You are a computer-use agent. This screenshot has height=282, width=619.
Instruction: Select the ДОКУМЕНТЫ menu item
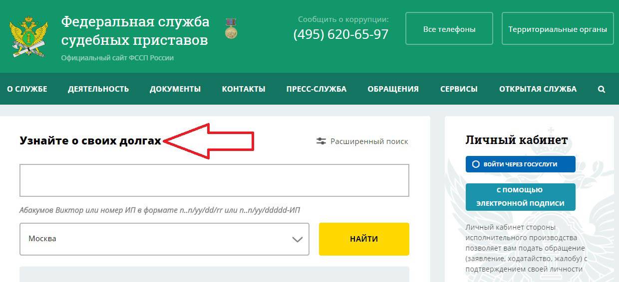[175, 89]
